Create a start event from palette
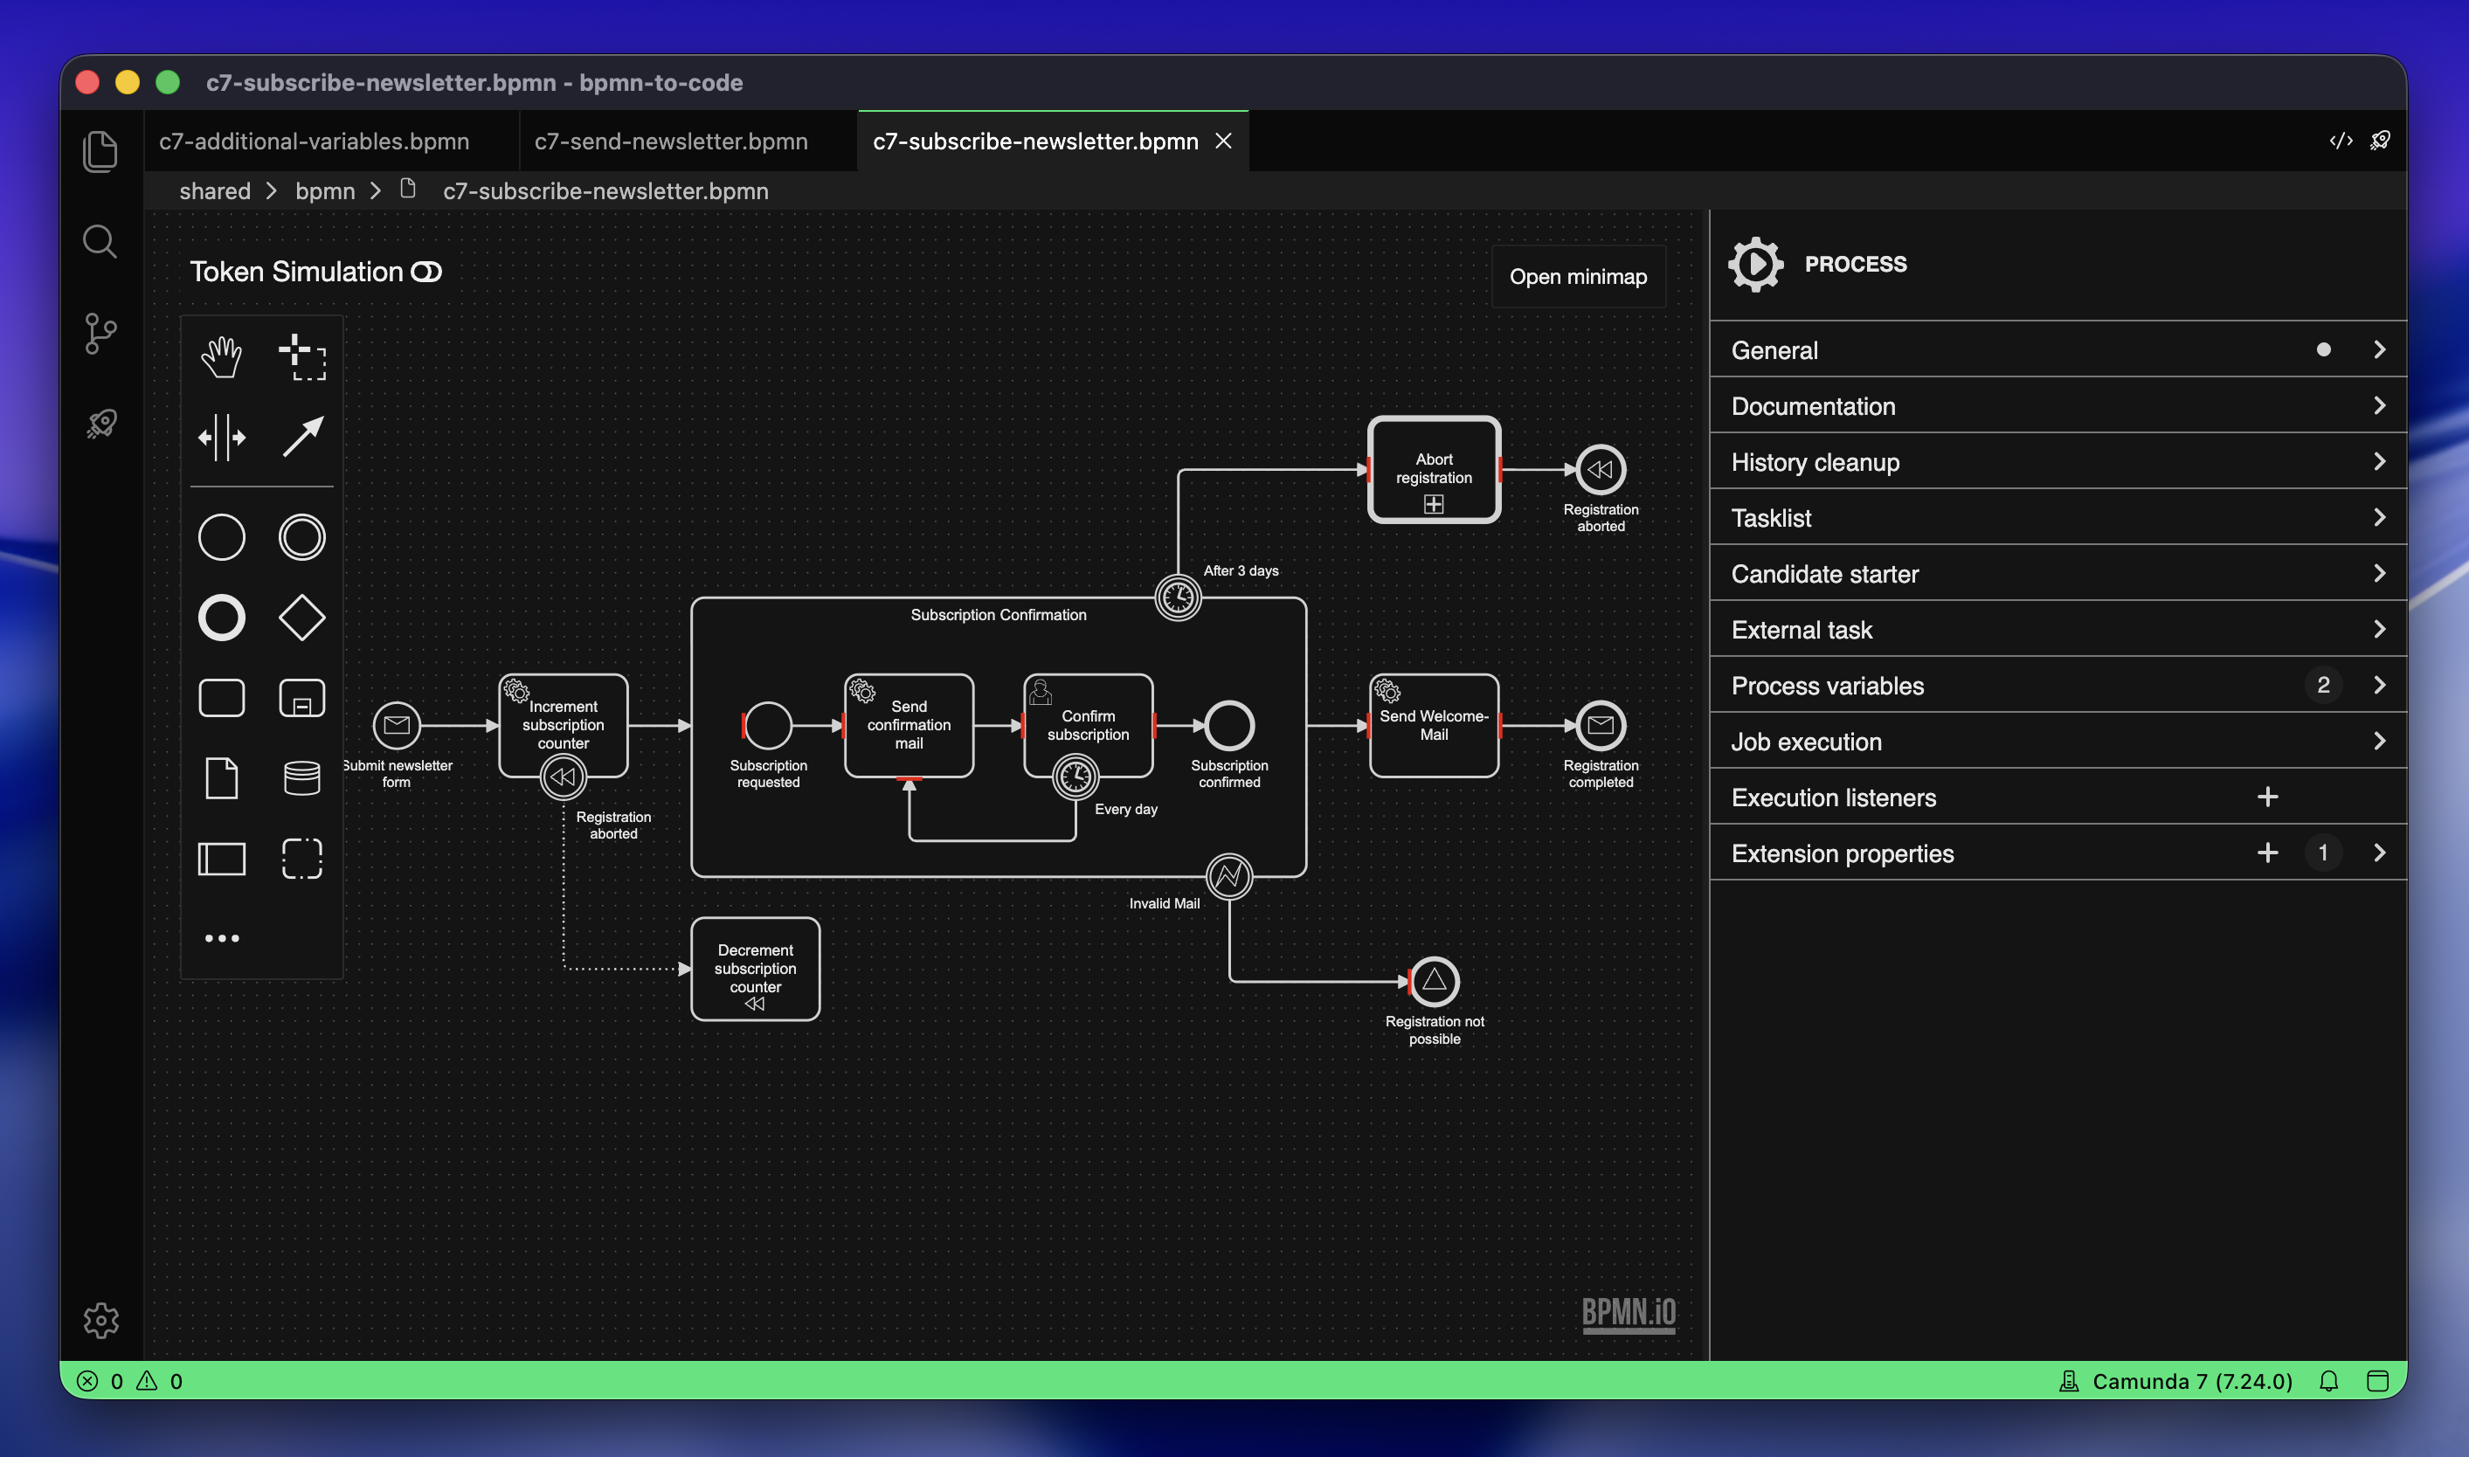Viewport: 2469px width, 1457px height. [221, 537]
